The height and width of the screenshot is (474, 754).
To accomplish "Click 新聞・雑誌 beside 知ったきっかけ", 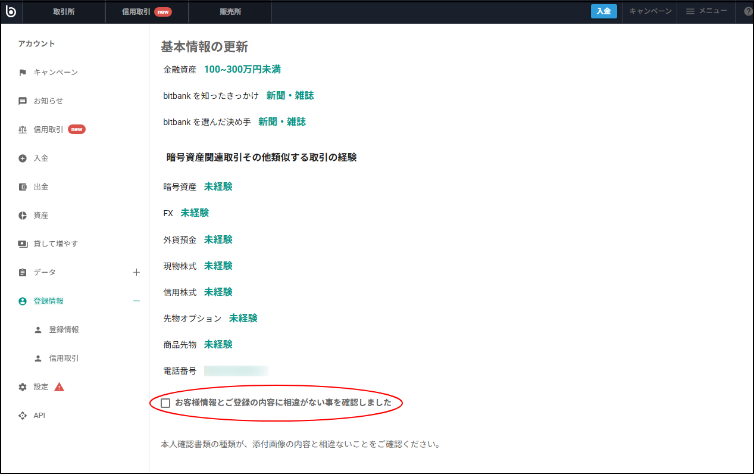I will [290, 96].
